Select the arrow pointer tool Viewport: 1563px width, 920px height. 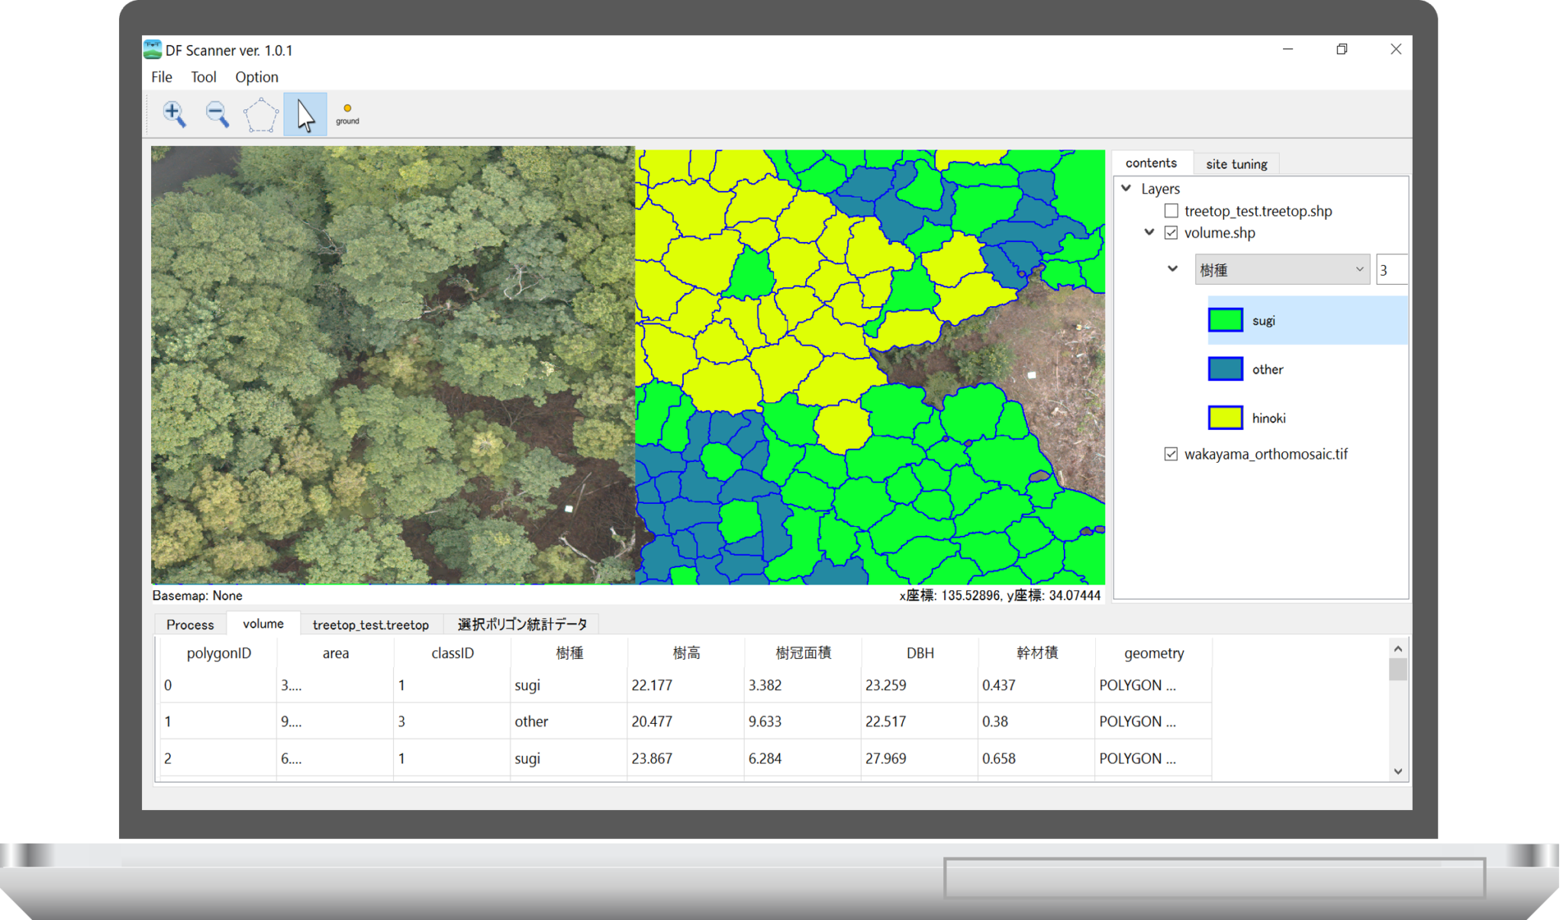305,114
